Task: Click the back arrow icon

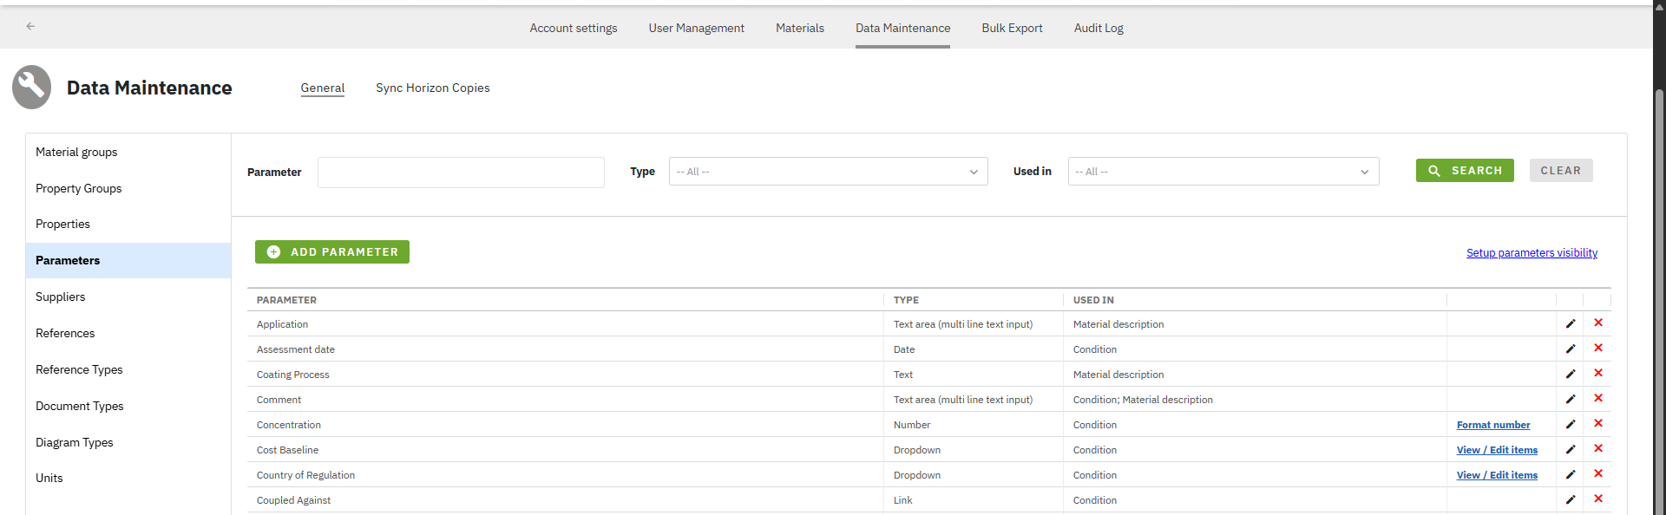Action: [30, 26]
